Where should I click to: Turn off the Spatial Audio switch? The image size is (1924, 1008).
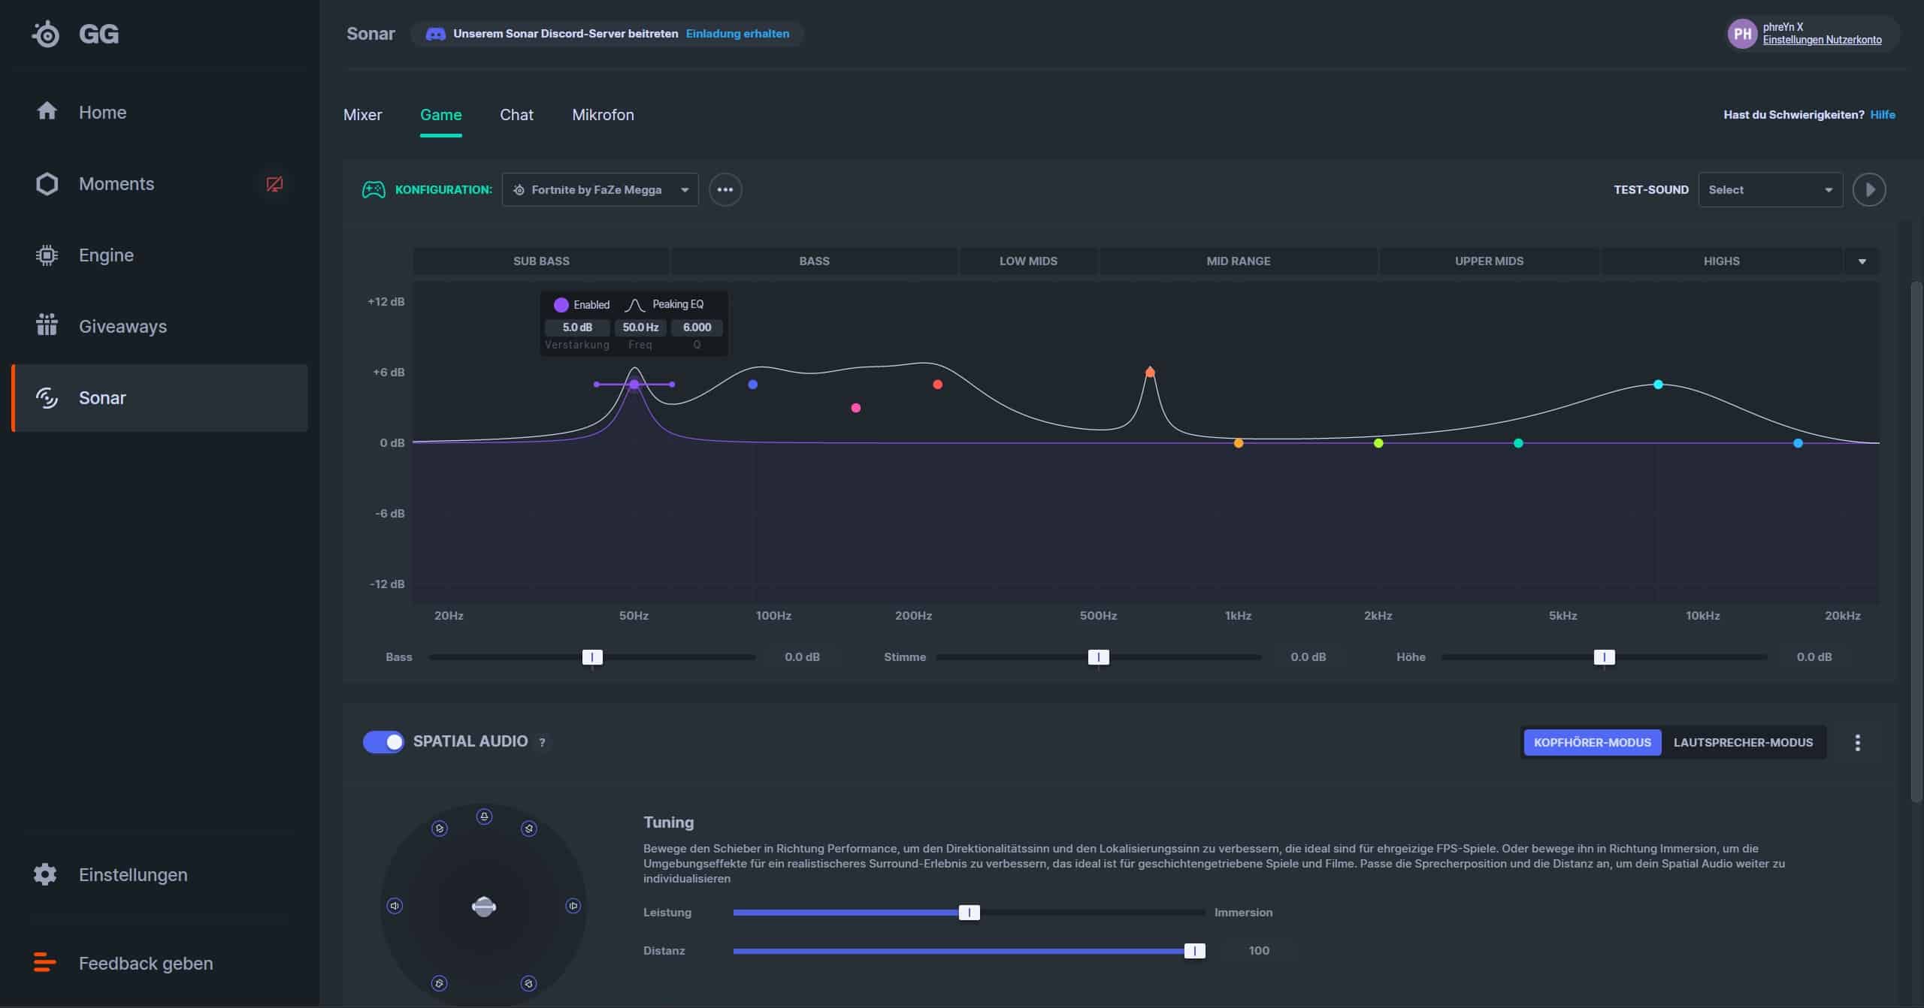click(x=383, y=742)
